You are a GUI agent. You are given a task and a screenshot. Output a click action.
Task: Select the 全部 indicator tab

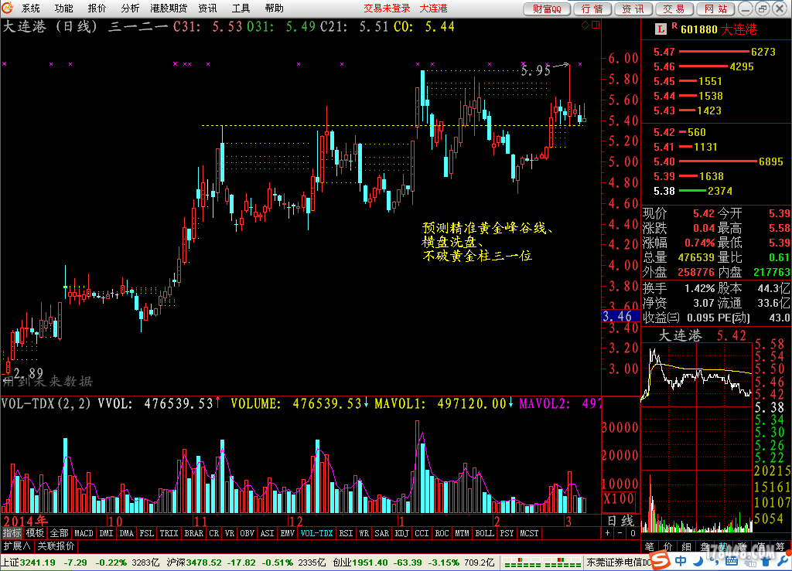(x=59, y=533)
